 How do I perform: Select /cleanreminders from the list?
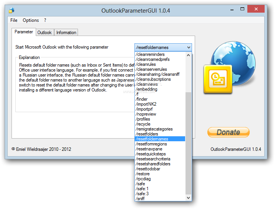point(160,54)
